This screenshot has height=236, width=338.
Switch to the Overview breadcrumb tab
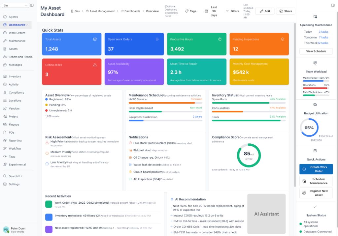(x=152, y=11)
